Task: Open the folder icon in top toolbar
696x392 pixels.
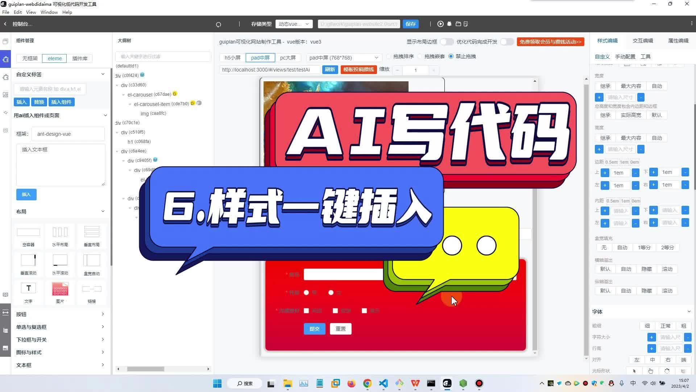Action: click(x=458, y=24)
